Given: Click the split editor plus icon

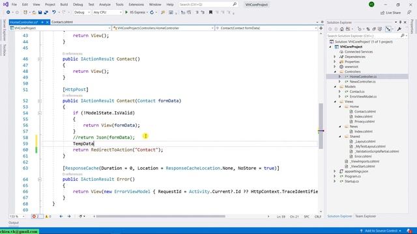Looking at the screenshot, I should [321, 28].
